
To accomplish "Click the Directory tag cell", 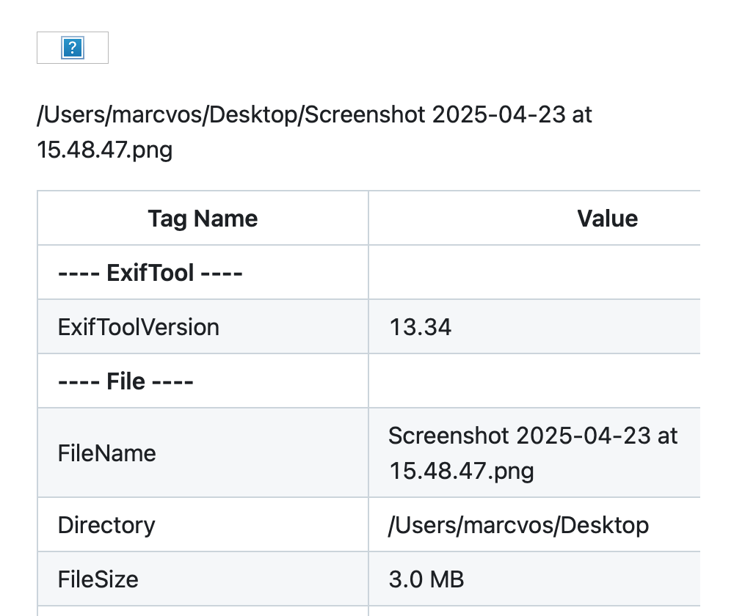I will coord(106,525).
